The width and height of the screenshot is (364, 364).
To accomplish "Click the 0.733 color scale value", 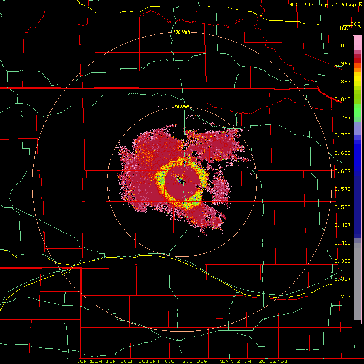I will [343, 135].
